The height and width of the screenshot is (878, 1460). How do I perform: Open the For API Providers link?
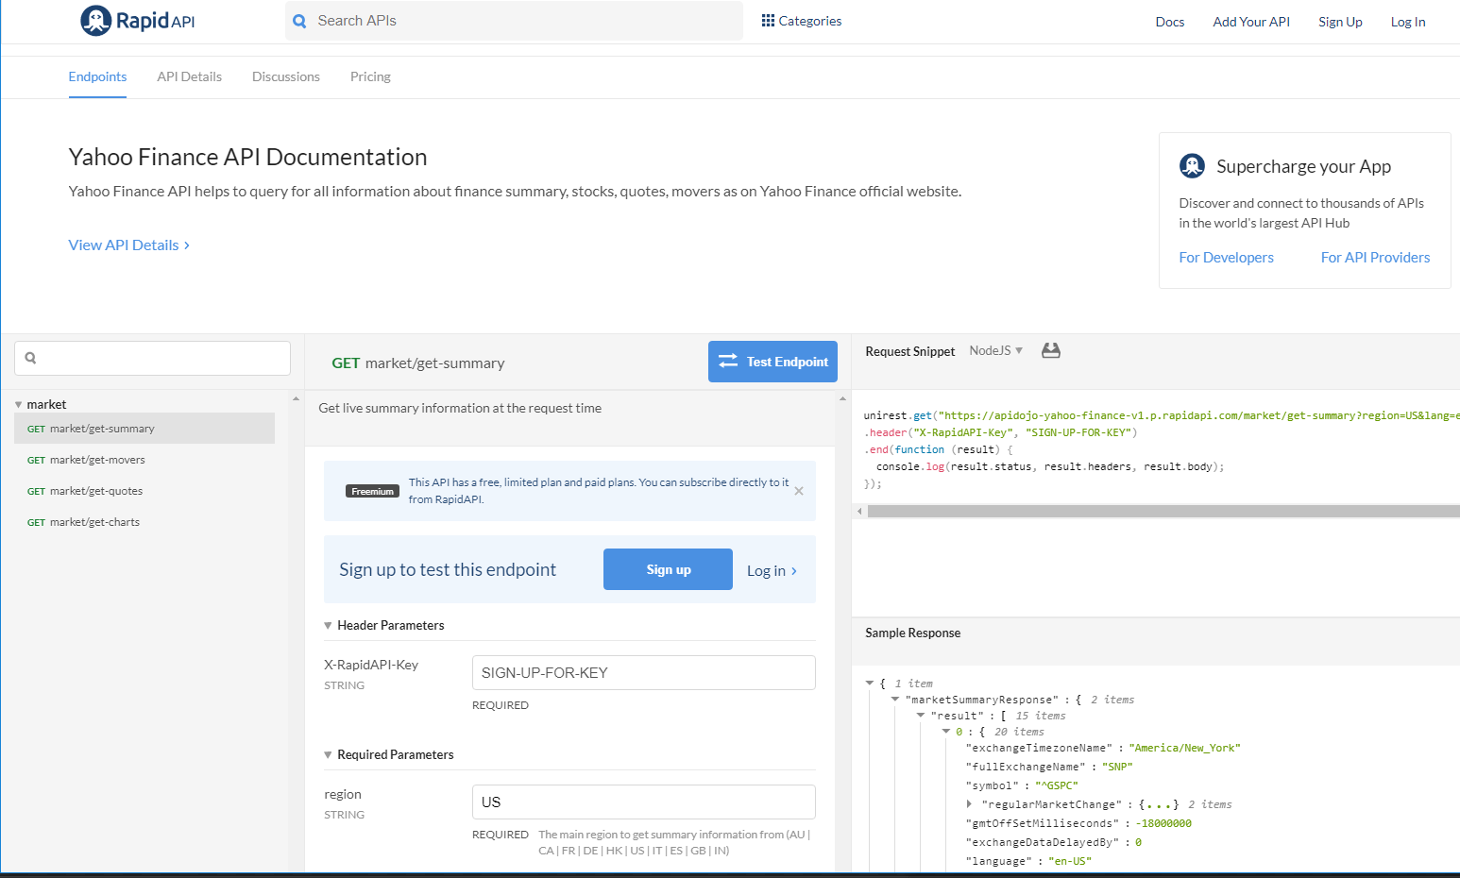point(1375,257)
